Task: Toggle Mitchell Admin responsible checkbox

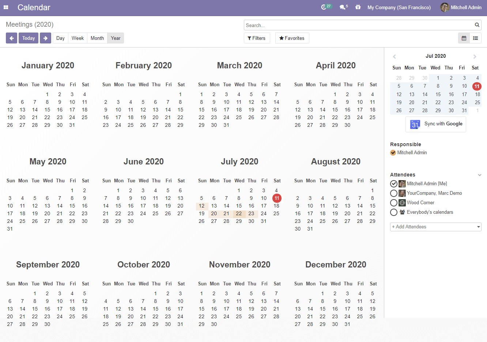Action: tap(393, 153)
